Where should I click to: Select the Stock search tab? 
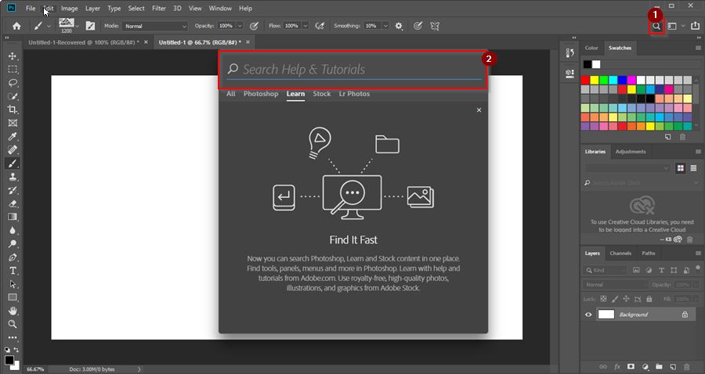pyautogui.click(x=321, y=94)
